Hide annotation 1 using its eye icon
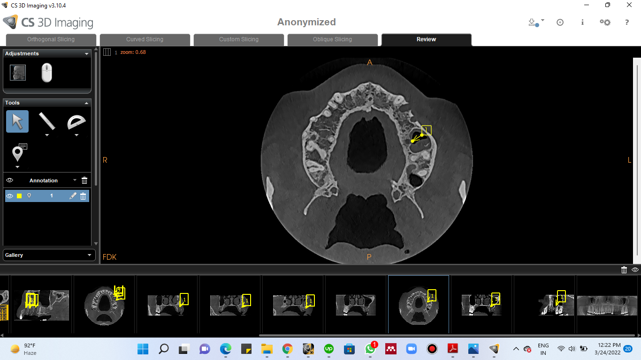Screen dimensions: 641x360 point(10,196)
